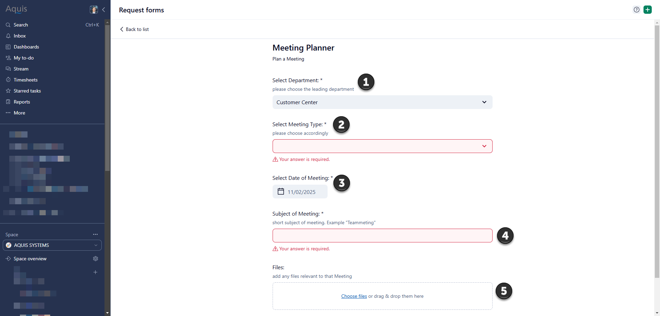Click the main page vertical scrollbar

click(x=657, y=151)
